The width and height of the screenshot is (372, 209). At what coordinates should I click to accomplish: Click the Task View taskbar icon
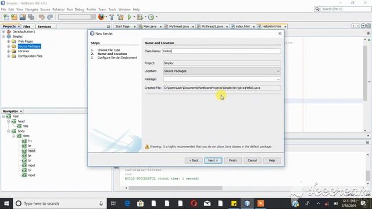coord(113,203)
